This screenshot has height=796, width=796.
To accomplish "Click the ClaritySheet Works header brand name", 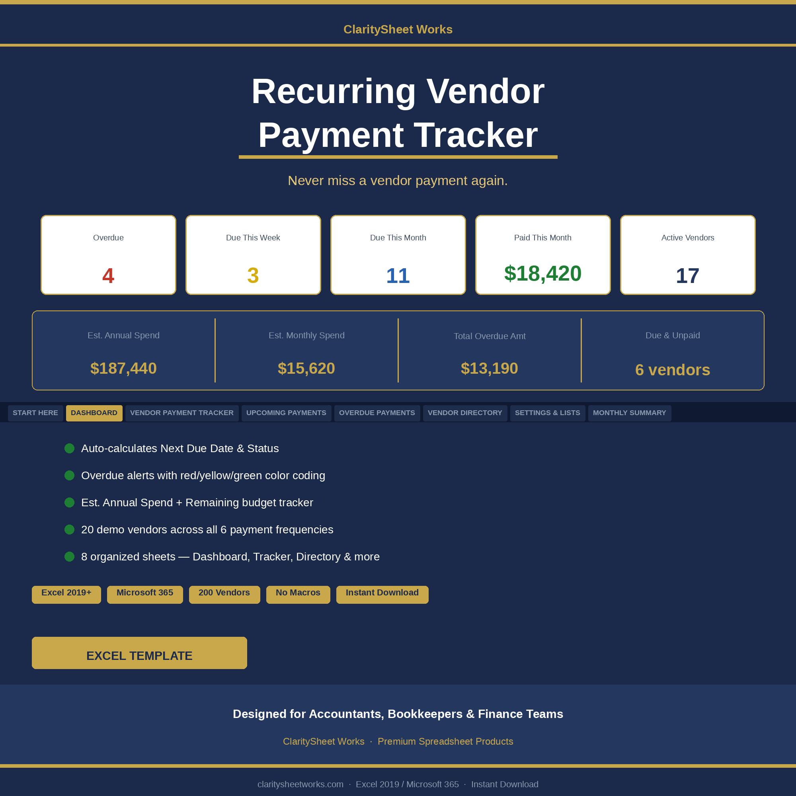I will [x=398, y=30].
